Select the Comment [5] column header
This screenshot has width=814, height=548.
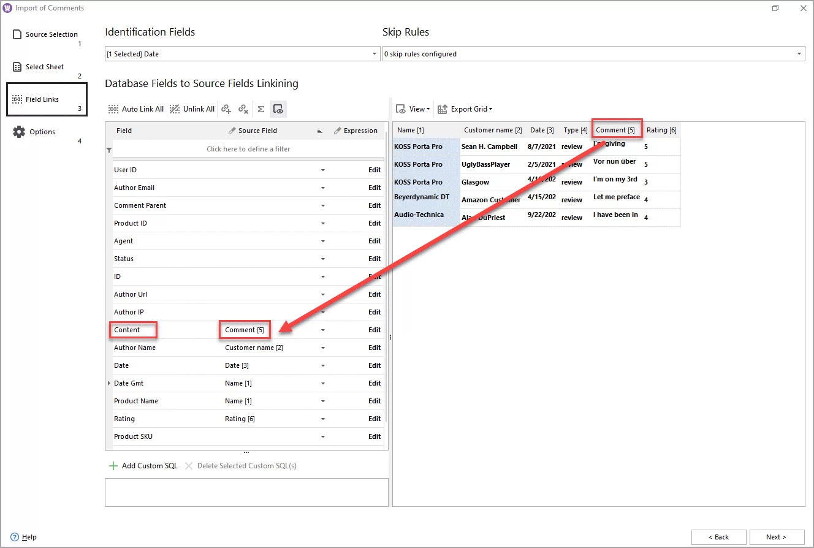tap(616, 130)
